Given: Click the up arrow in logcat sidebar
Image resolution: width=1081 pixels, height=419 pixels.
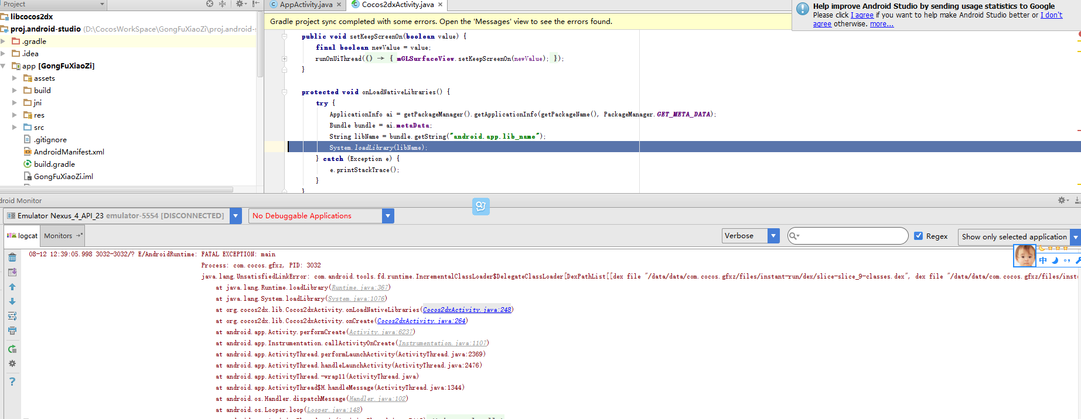Looking at the screenshot, I should coord(12,287).
